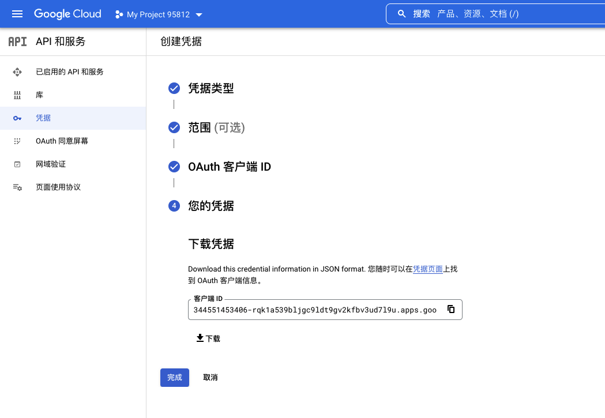Click the step 4 number badge
The width and height of the screenshot is (605, 418).
coord(174,206)
